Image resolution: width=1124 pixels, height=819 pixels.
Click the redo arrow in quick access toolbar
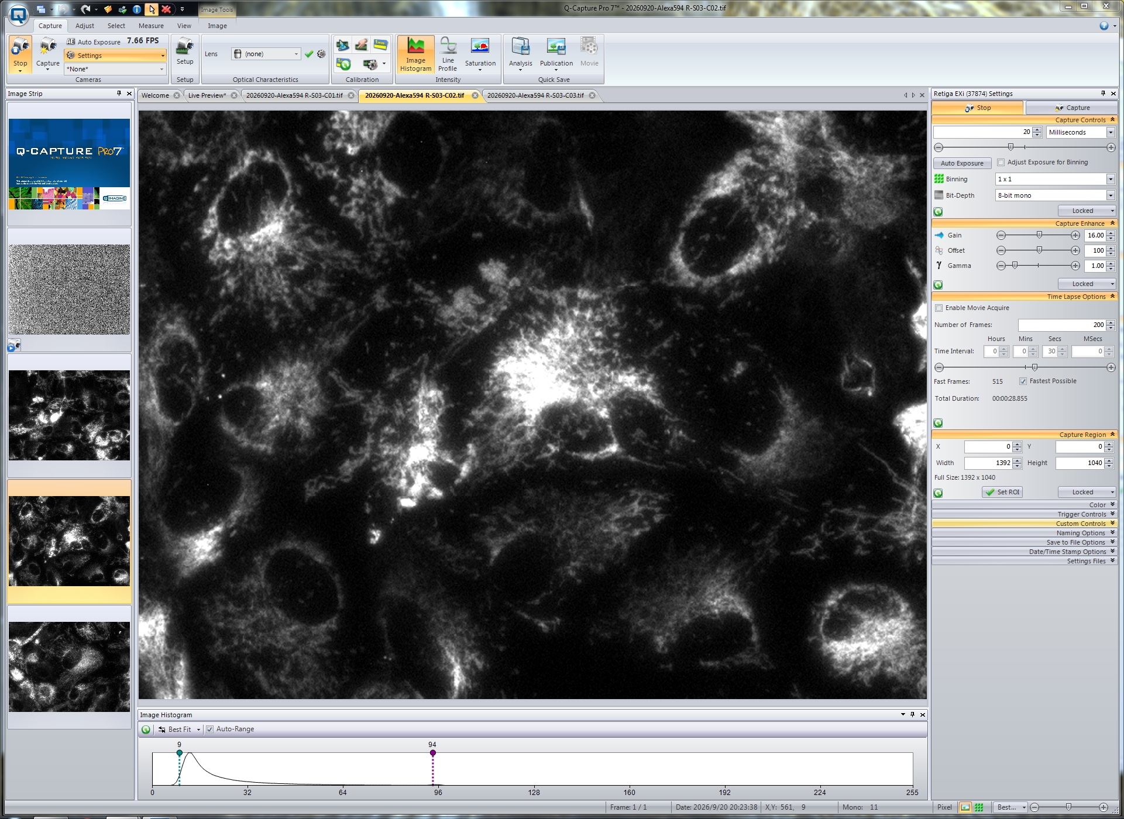86,9
